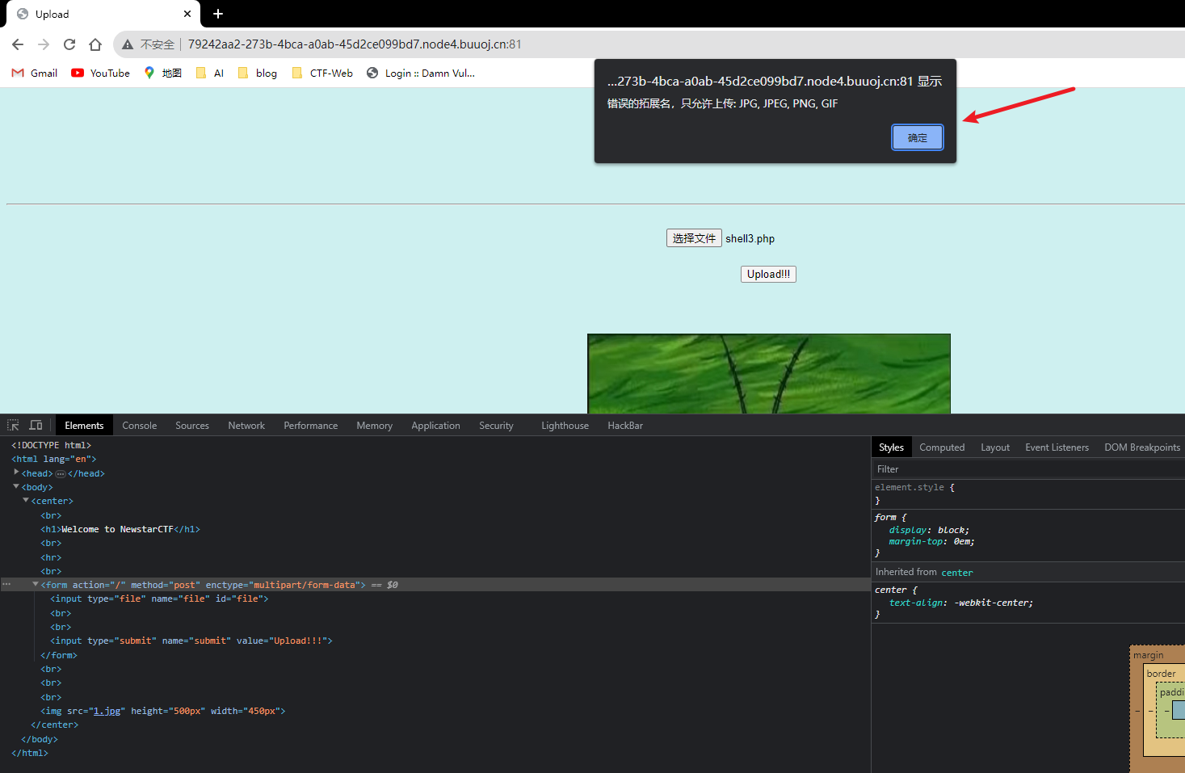Select the submit input element line

(191, 641)
